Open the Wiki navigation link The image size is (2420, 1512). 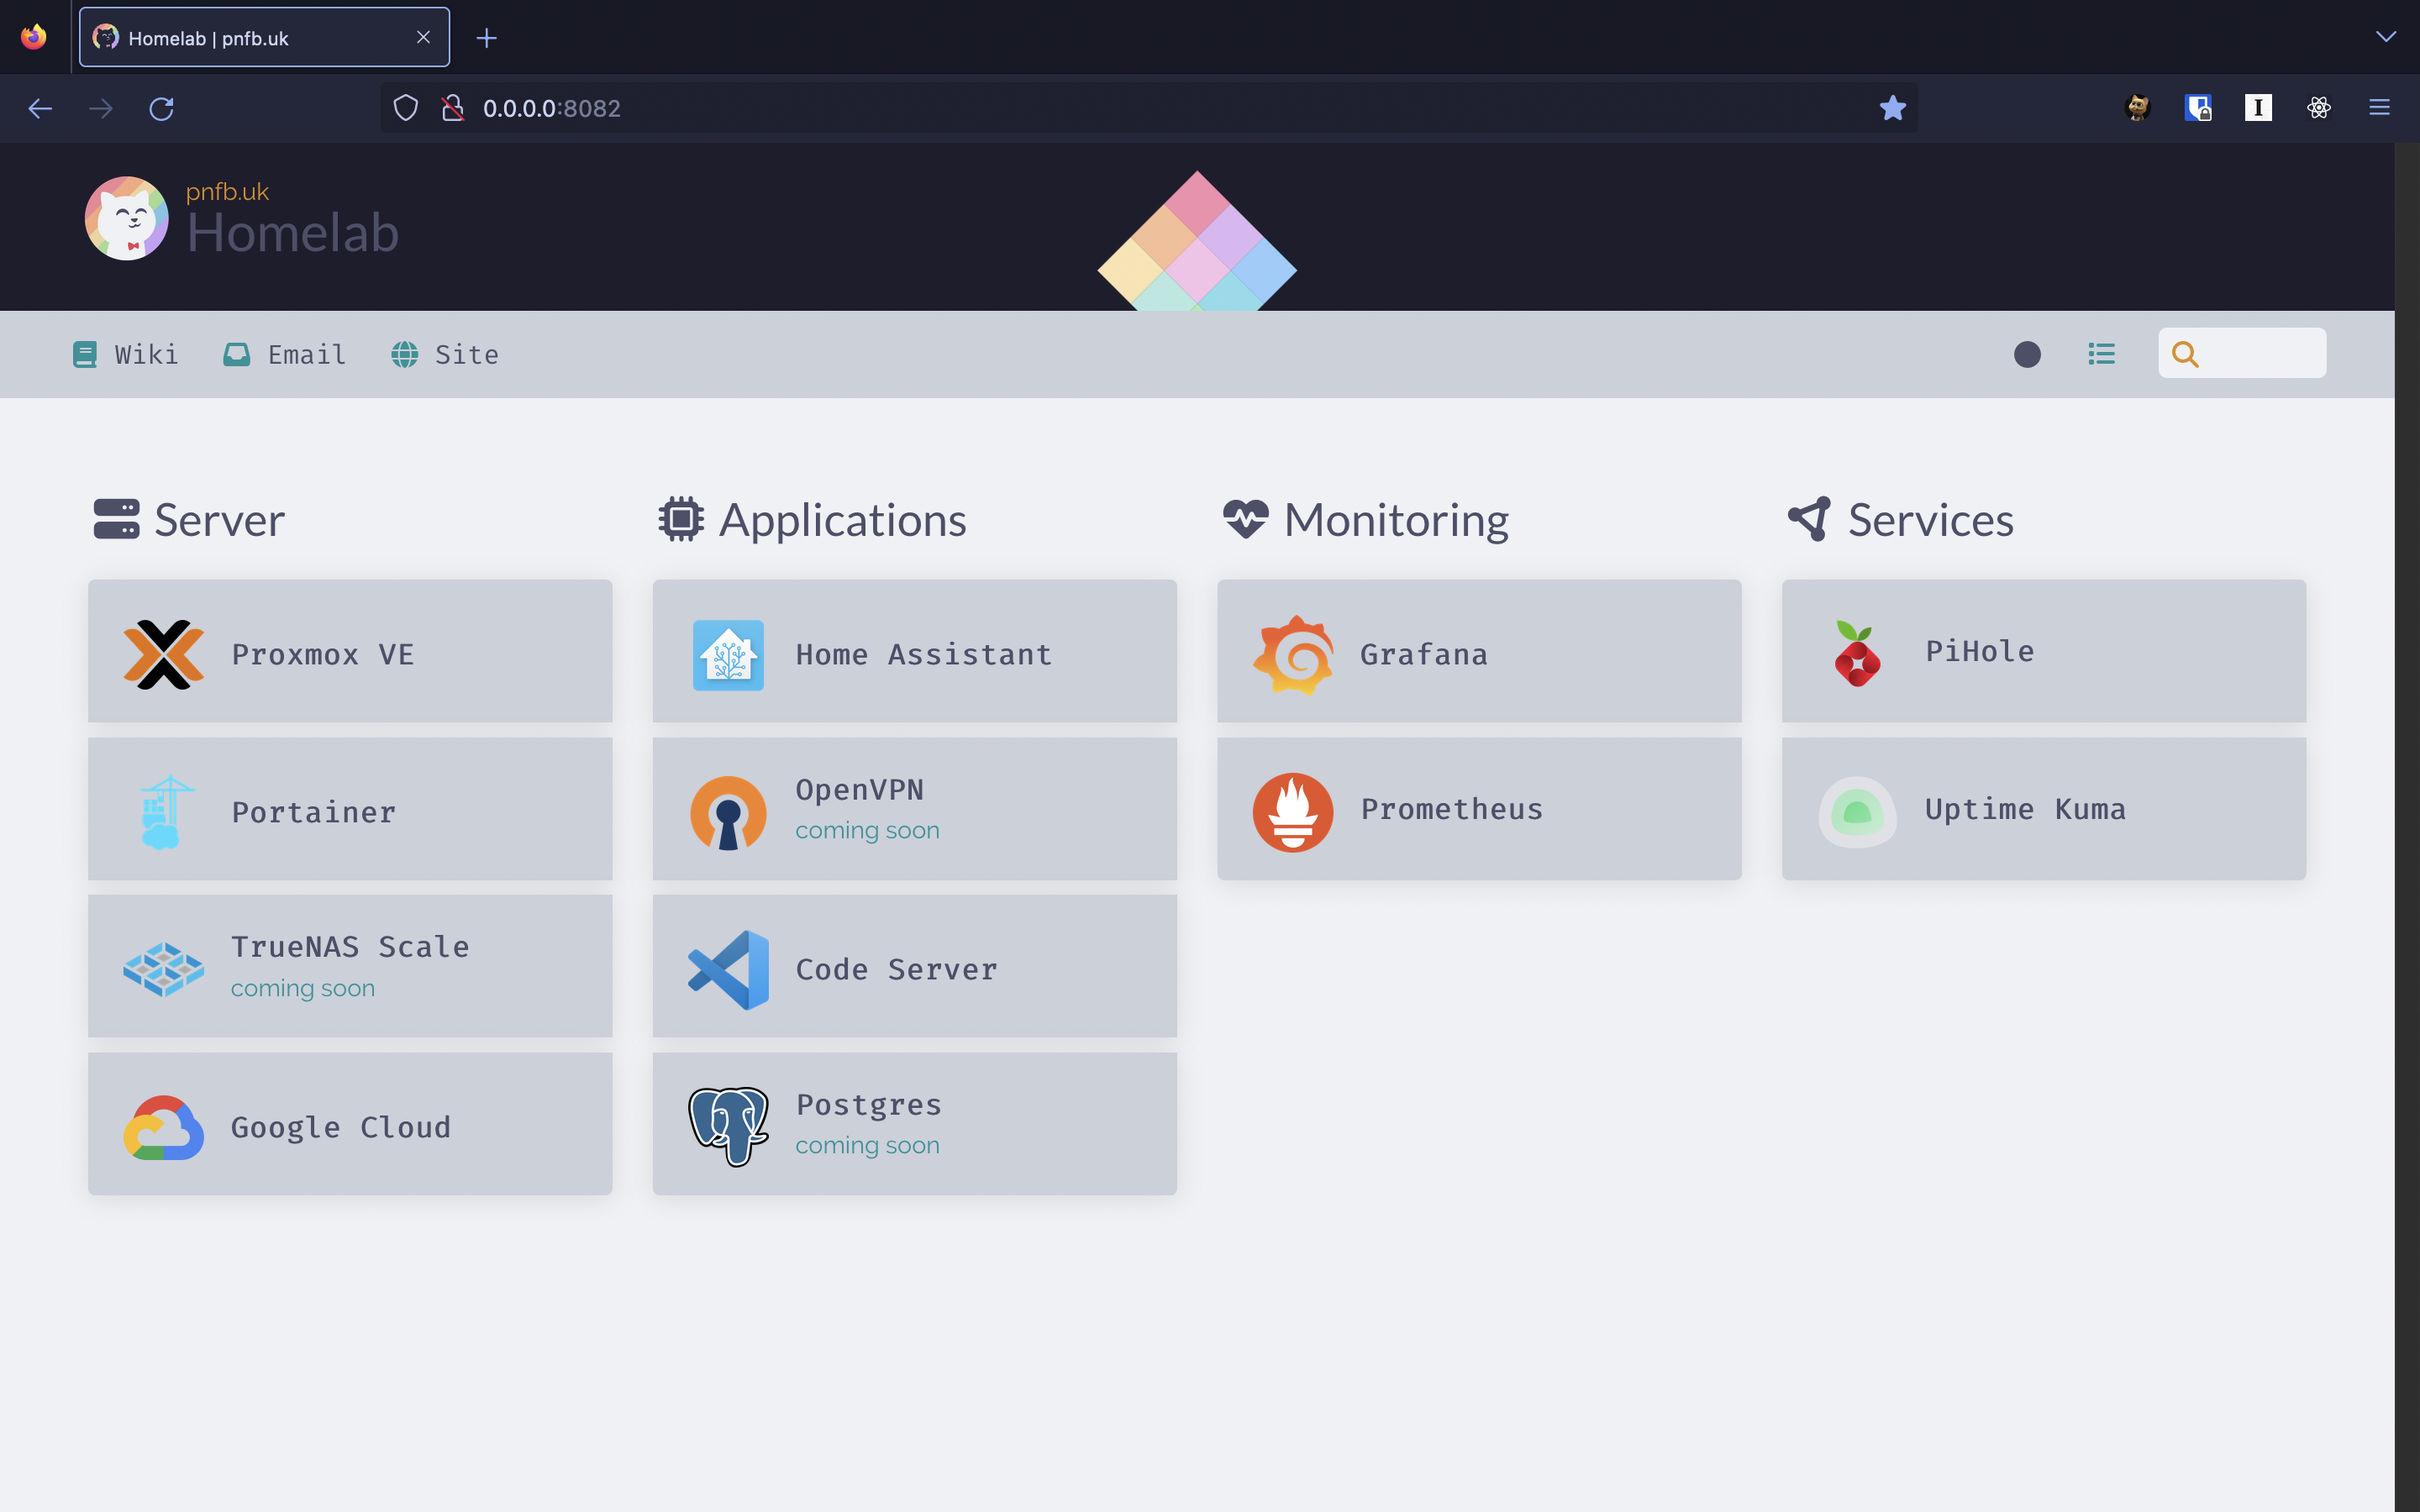[x=126, y=354]
